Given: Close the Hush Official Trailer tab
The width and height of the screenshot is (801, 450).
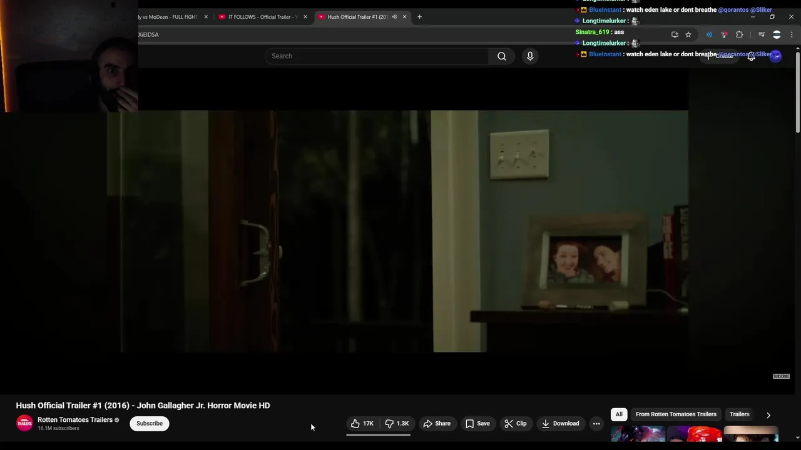Looking at the screenshot, I should click(404, 17).
